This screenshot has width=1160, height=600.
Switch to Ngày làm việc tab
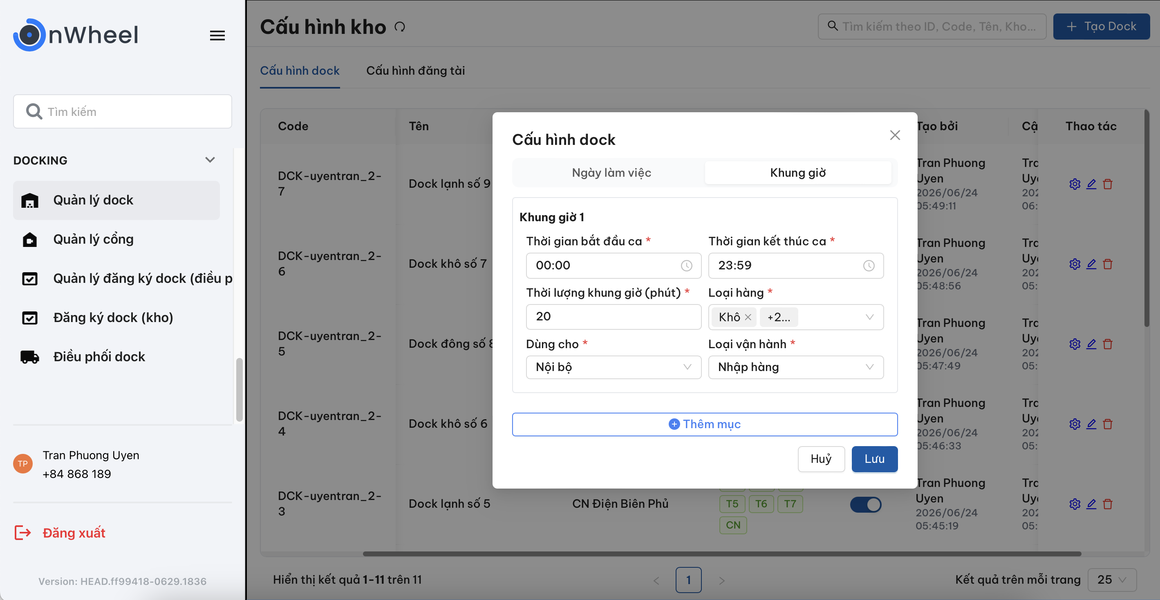pyautogui.click(x=611, y=173)
